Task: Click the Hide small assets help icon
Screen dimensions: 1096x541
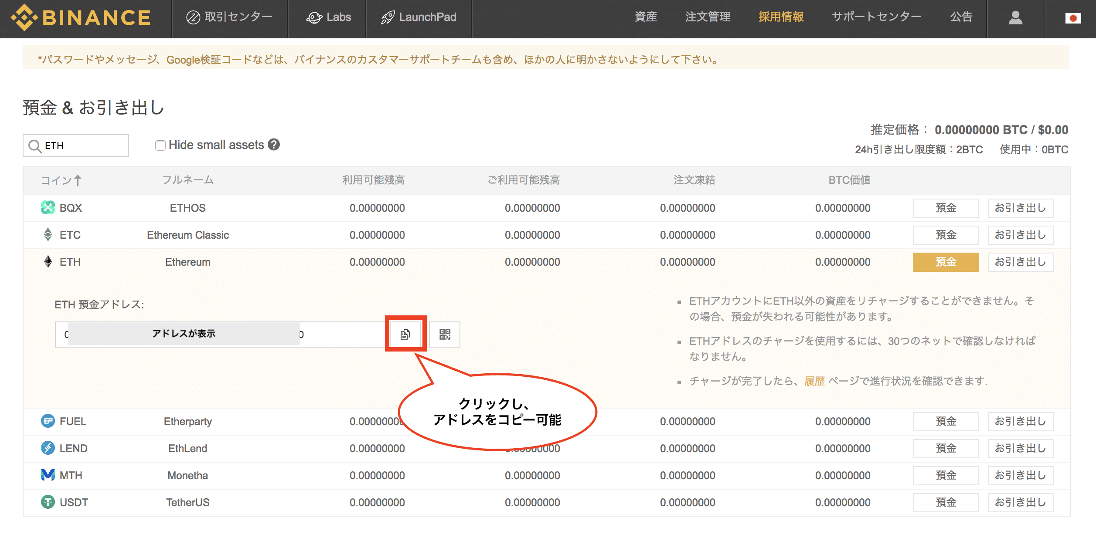Action: coord(274,145)
